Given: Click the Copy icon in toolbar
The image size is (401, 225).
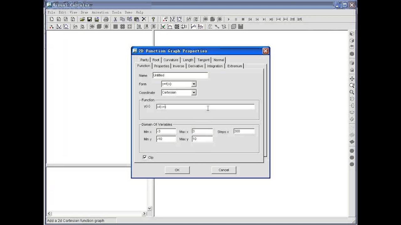Looking at the screenshot, I should coord(122,19).
